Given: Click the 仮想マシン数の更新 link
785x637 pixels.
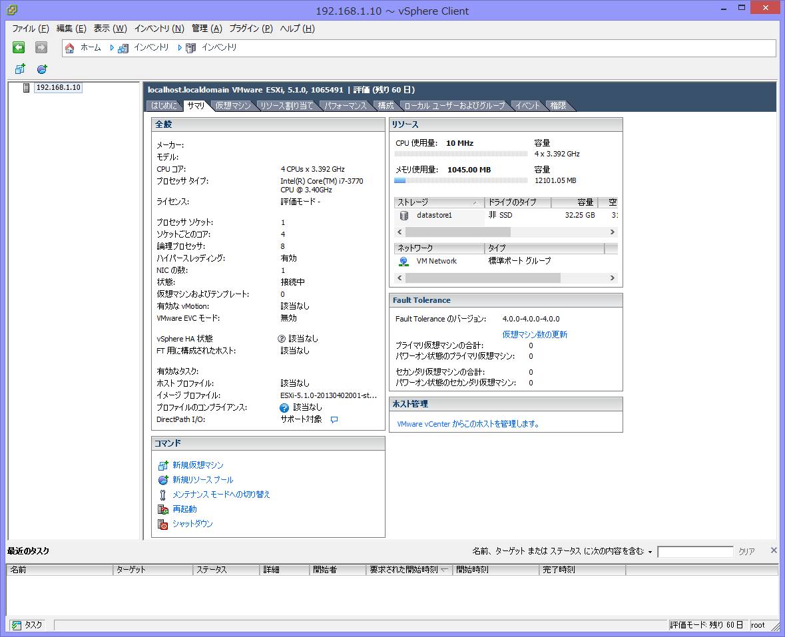Looking at the screenshot, I should 535,335.
